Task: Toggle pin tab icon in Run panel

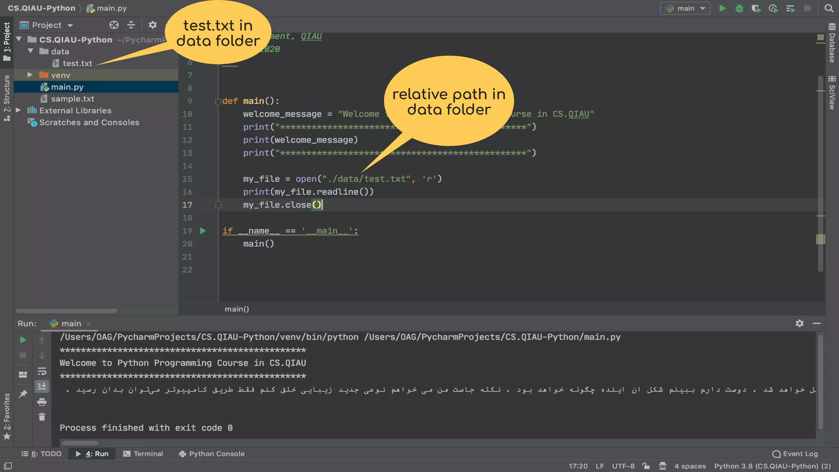Action: 23,394
